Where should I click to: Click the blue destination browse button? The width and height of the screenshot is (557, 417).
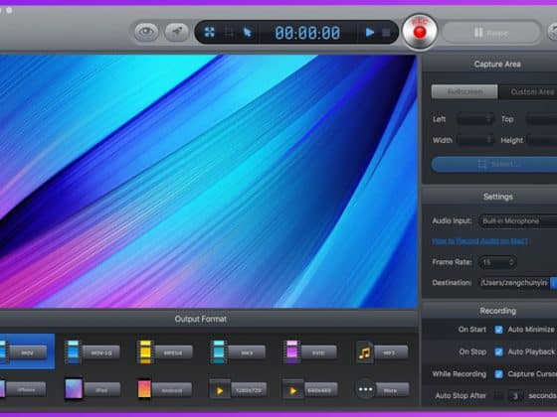[x=553, y=283]
